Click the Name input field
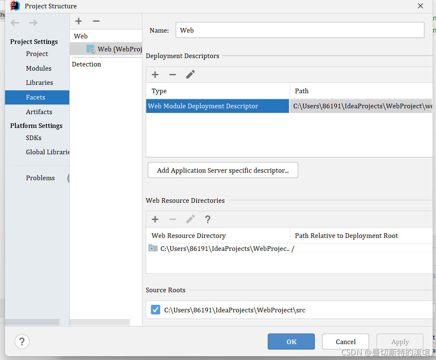 click(300, 30)
